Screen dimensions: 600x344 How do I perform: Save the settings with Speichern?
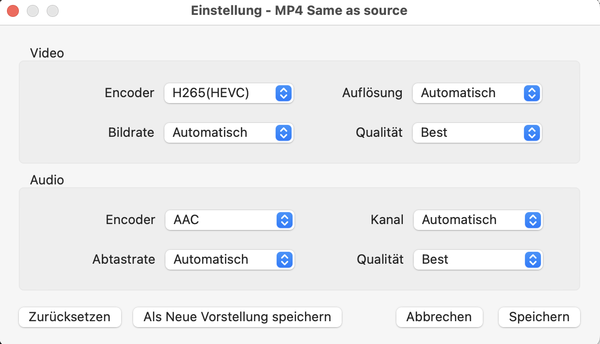tap(539, 317)
